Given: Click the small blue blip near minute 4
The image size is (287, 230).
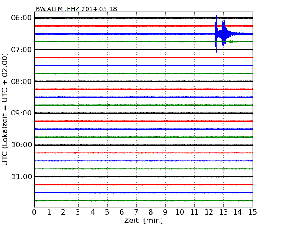Looking at the screenshot, I should (x=93, y=34).
